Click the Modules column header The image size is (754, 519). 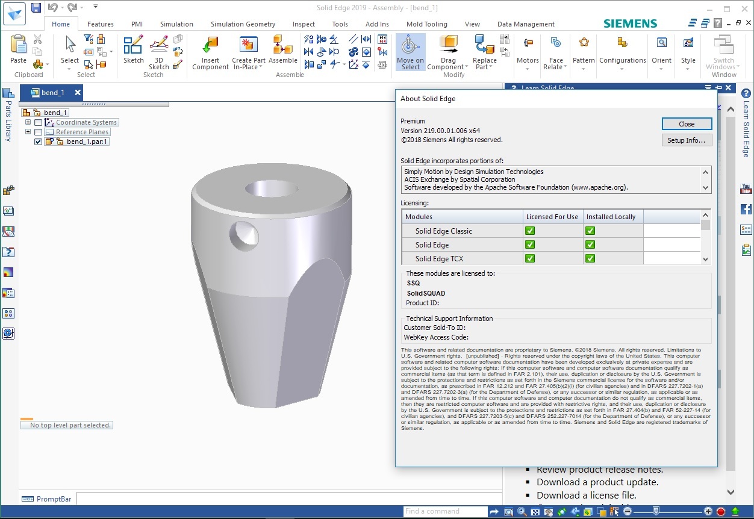[x=462, y=217]
